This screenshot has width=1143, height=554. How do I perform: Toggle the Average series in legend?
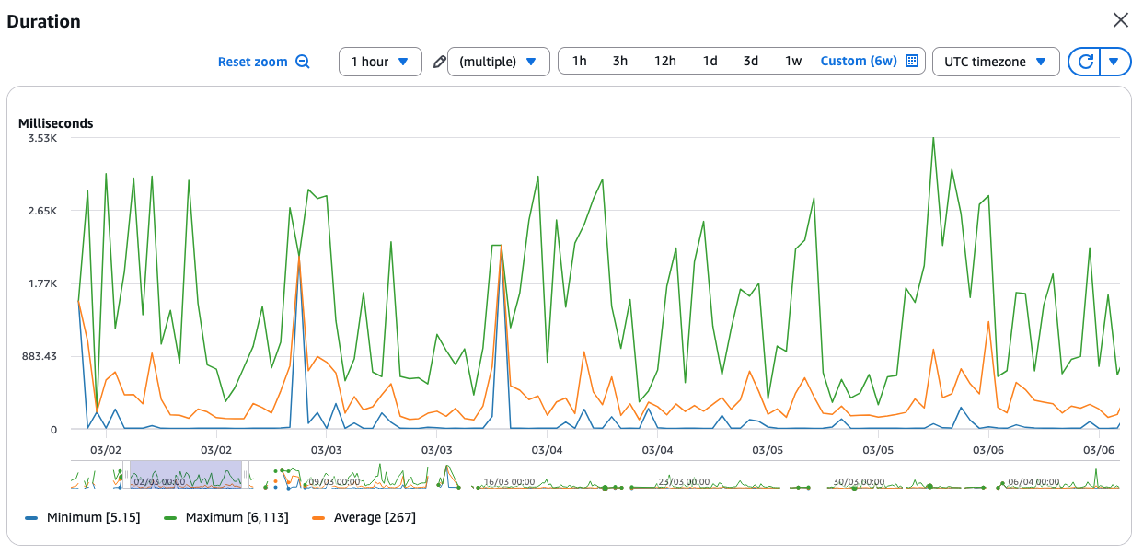364,517
